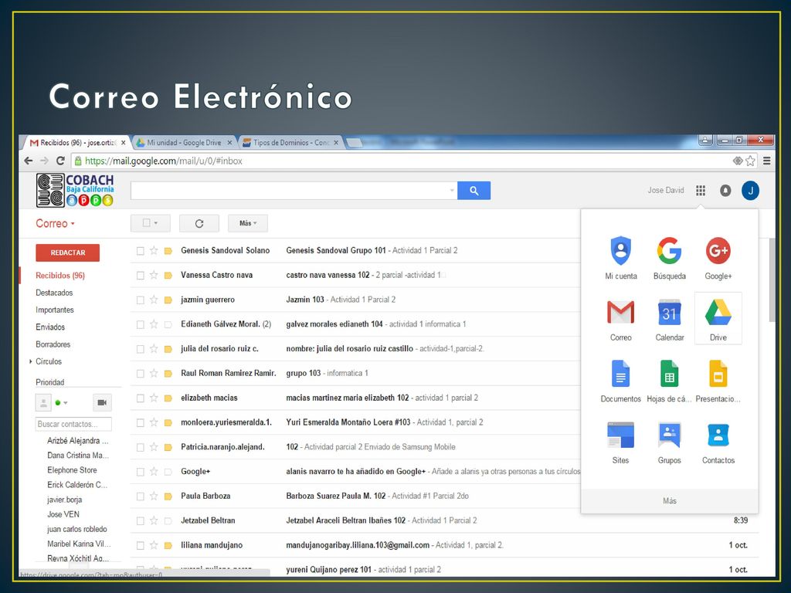Open Borradores folder
The width and height of the screenshot is (791, 593).
53,344
